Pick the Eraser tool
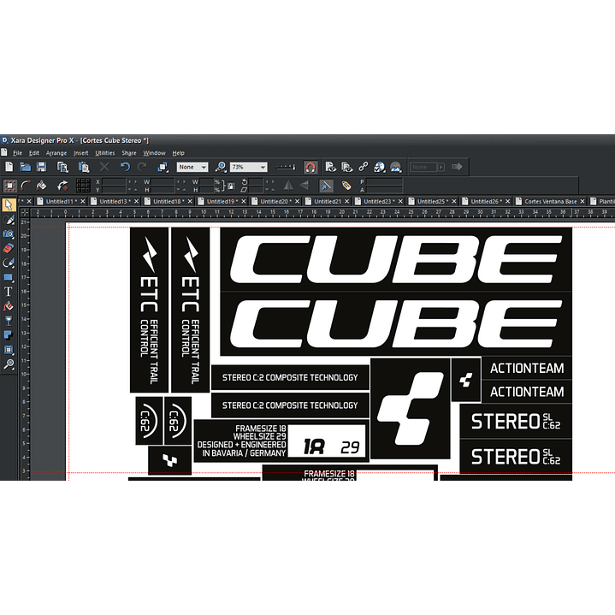Image resolution: width=615 pixels, height=615 pixels. 8,248
